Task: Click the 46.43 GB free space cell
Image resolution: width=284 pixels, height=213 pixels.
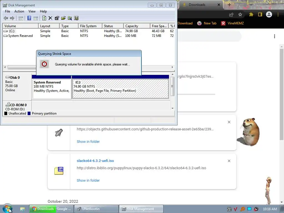Action: tap(158, 31)
